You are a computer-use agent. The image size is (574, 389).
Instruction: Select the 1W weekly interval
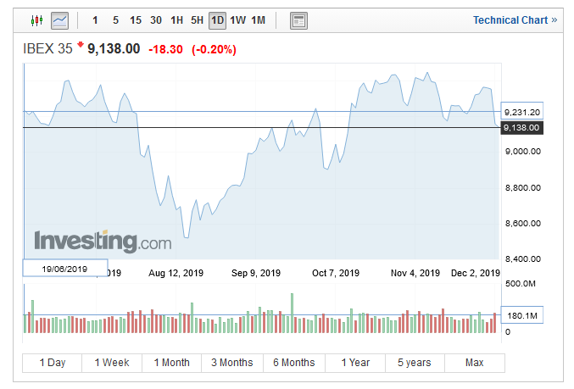pyautogui.click(x=238, y=20)
